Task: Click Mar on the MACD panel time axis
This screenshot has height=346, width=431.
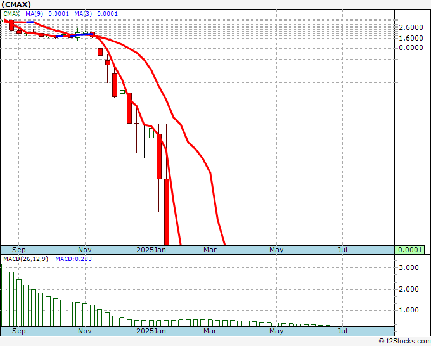Action: point(210,331)
